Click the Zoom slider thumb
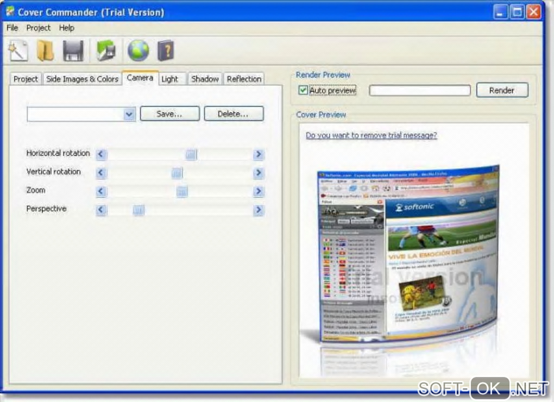The width and height of the screenshot is (554, 402). click(182, 191)
